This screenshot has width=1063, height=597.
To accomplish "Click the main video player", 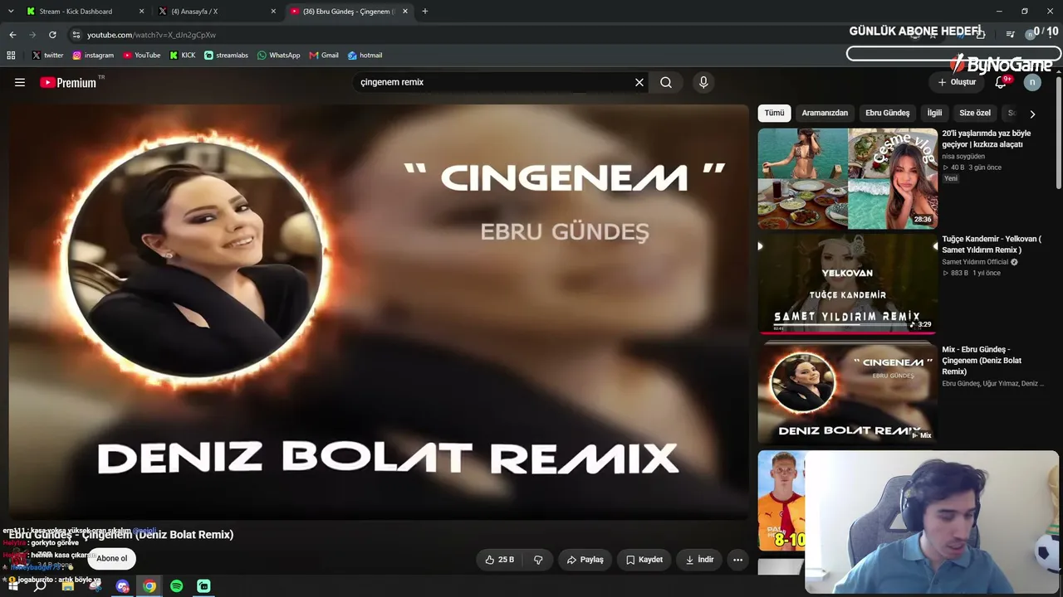I will [379, 312].
